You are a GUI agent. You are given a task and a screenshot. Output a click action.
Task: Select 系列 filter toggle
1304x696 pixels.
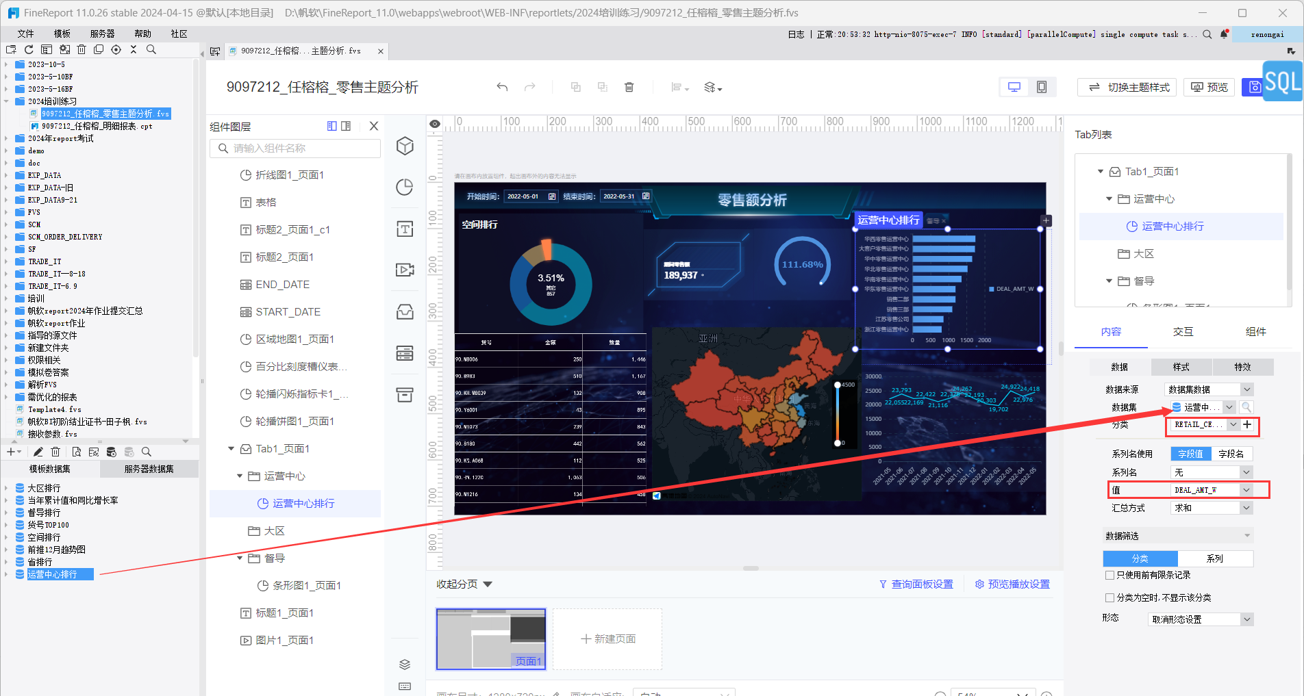click(x=1215, y=558)
